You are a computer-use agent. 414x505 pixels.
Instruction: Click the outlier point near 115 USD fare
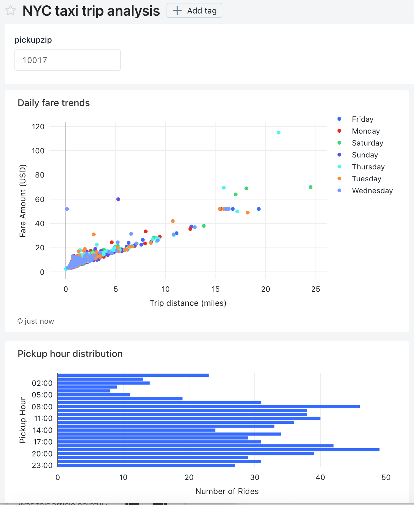(279, 133)
